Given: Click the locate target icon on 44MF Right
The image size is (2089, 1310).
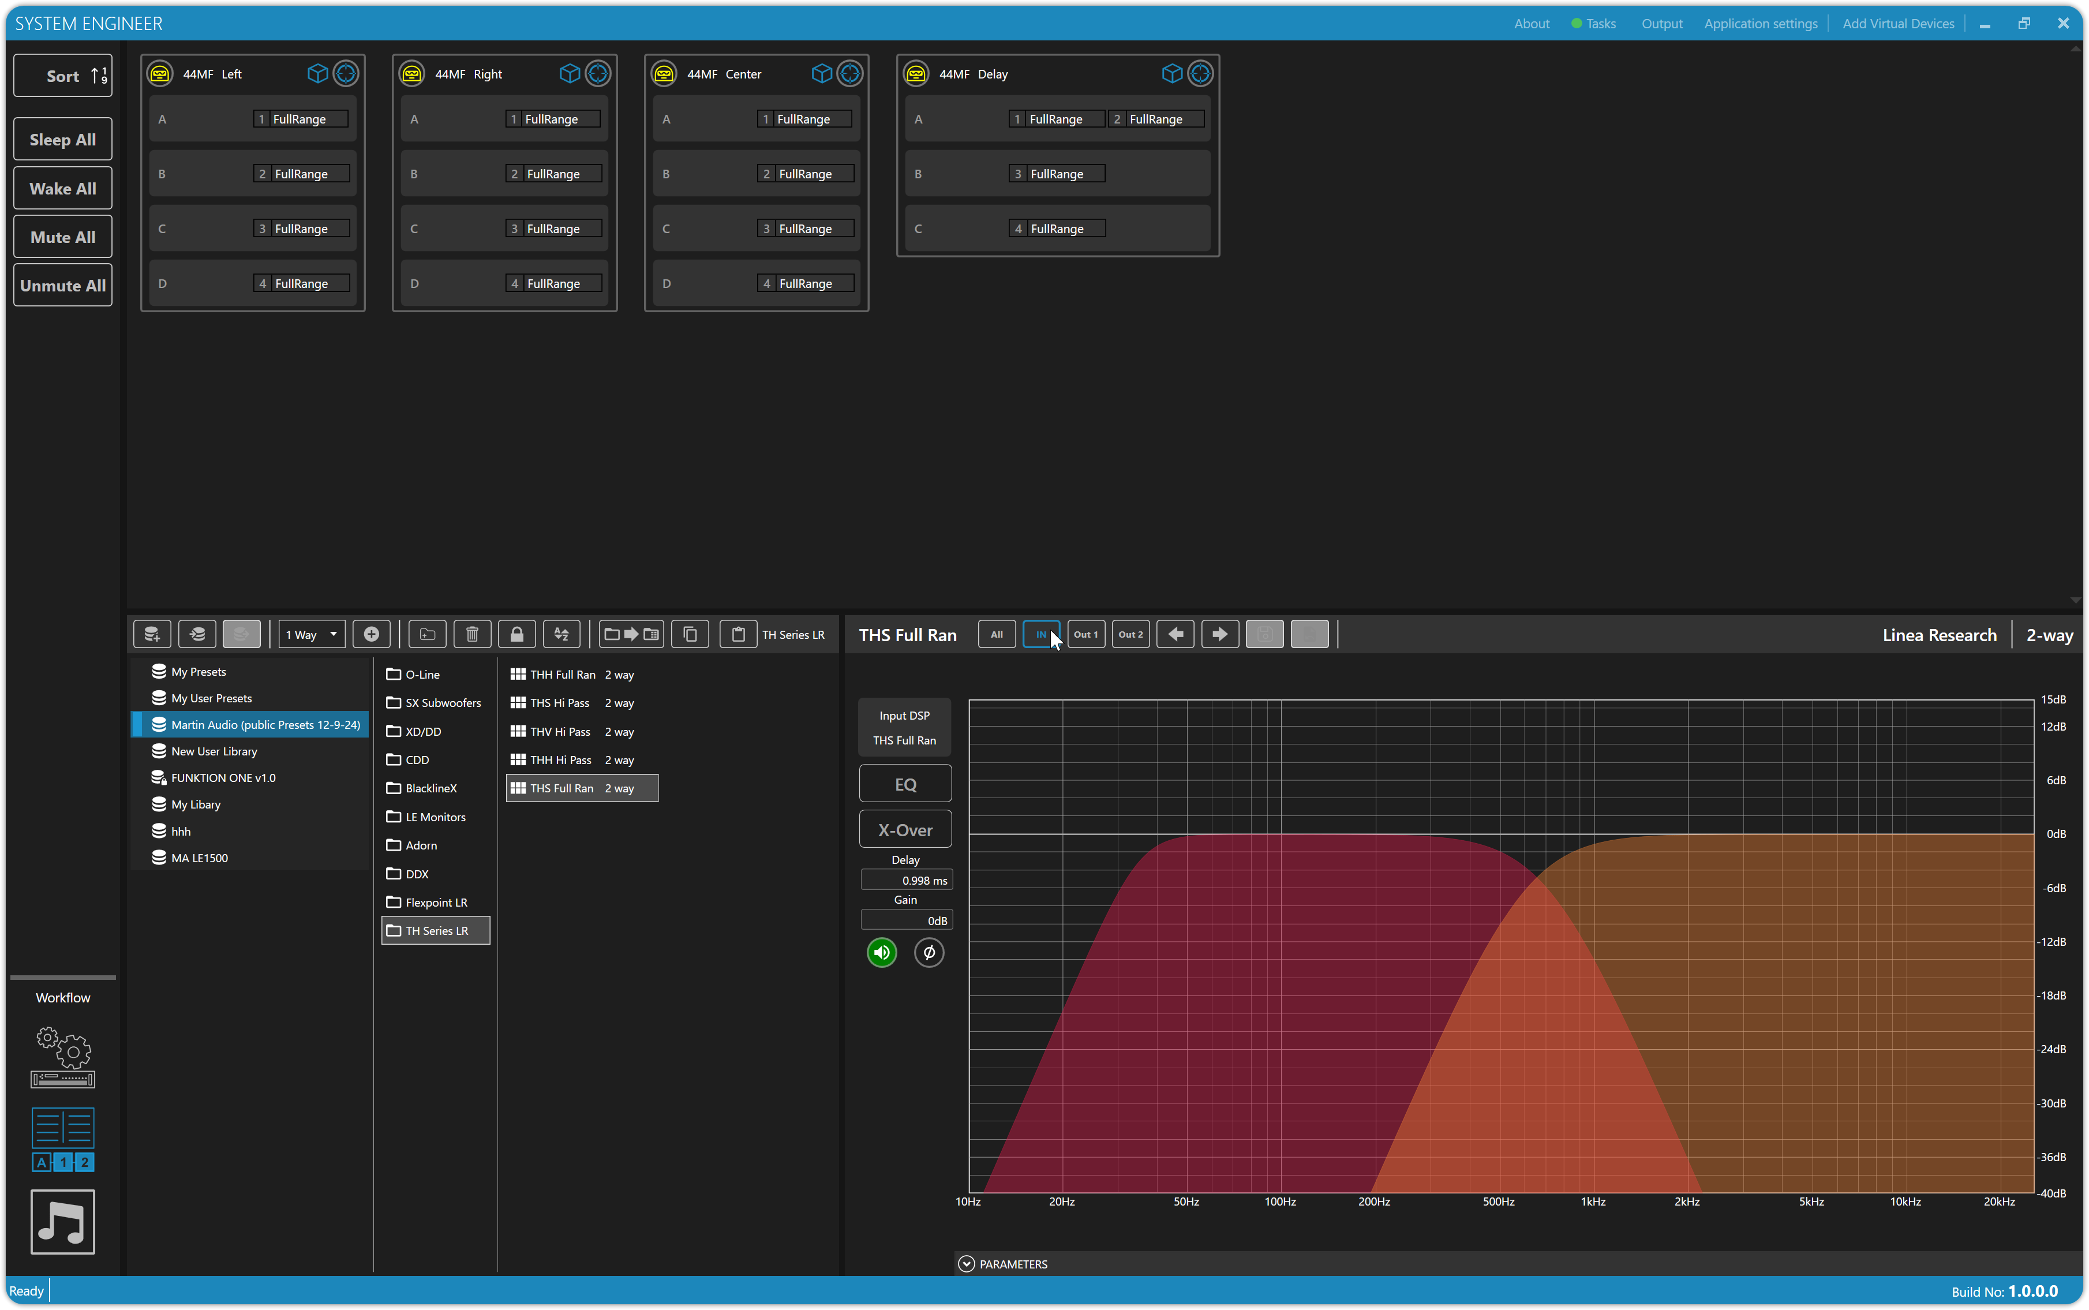Looking at the screenshot, I should click(598, 74).
